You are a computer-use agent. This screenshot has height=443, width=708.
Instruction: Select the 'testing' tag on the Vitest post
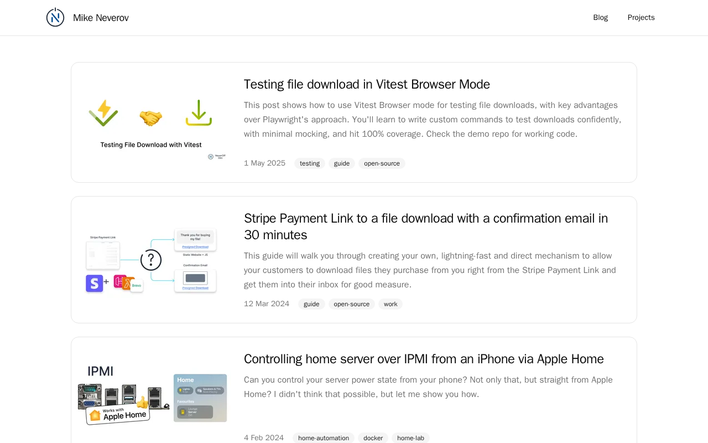(310, 163)
